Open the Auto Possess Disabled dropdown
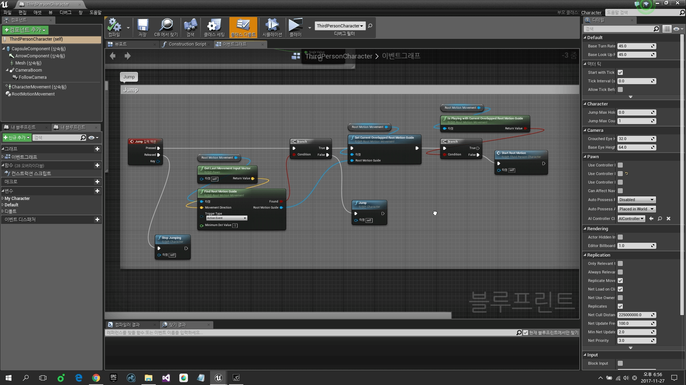 [636, 200]
